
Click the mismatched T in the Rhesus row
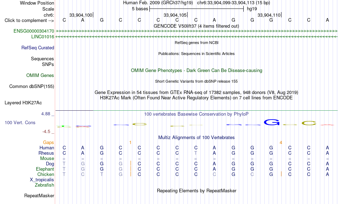coord(196,153)
